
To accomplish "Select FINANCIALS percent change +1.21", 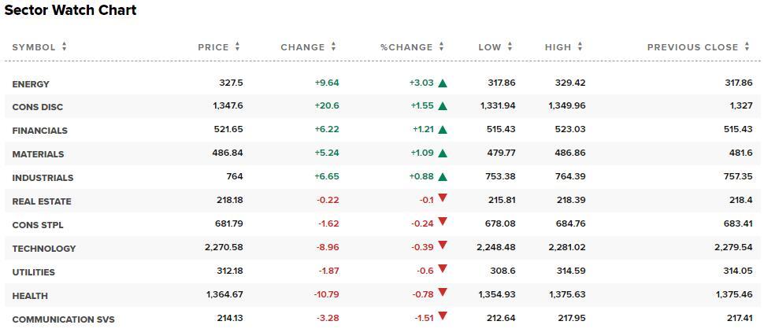I will [x=422, y=130].
